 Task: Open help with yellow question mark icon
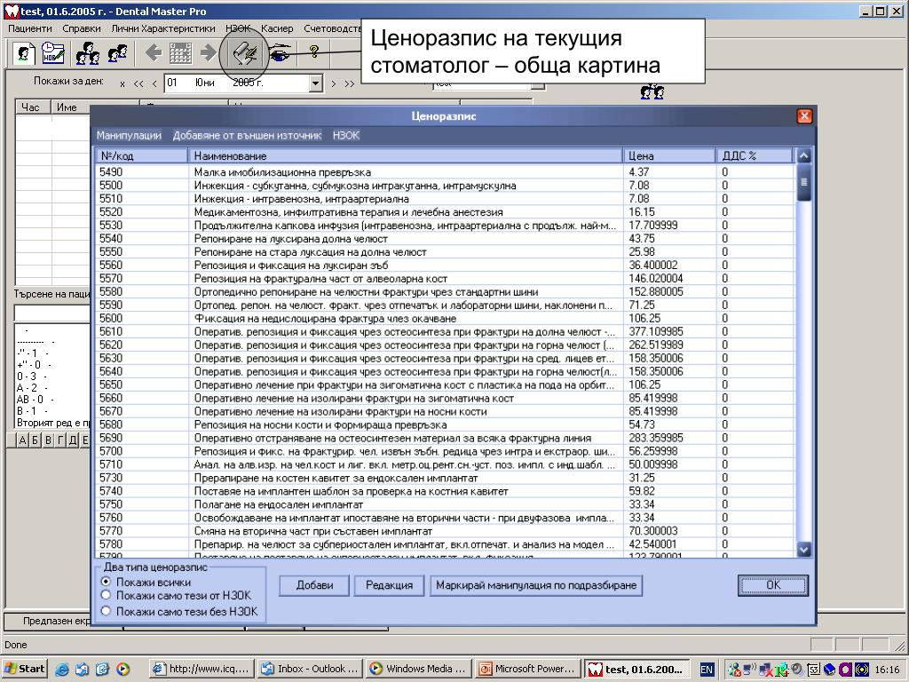[313, 52]
